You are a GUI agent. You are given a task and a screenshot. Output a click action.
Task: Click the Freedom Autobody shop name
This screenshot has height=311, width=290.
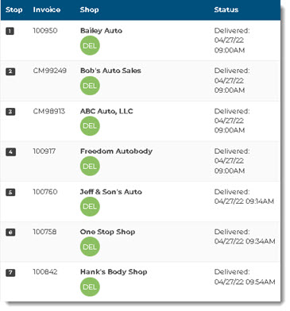click(116, 152)
